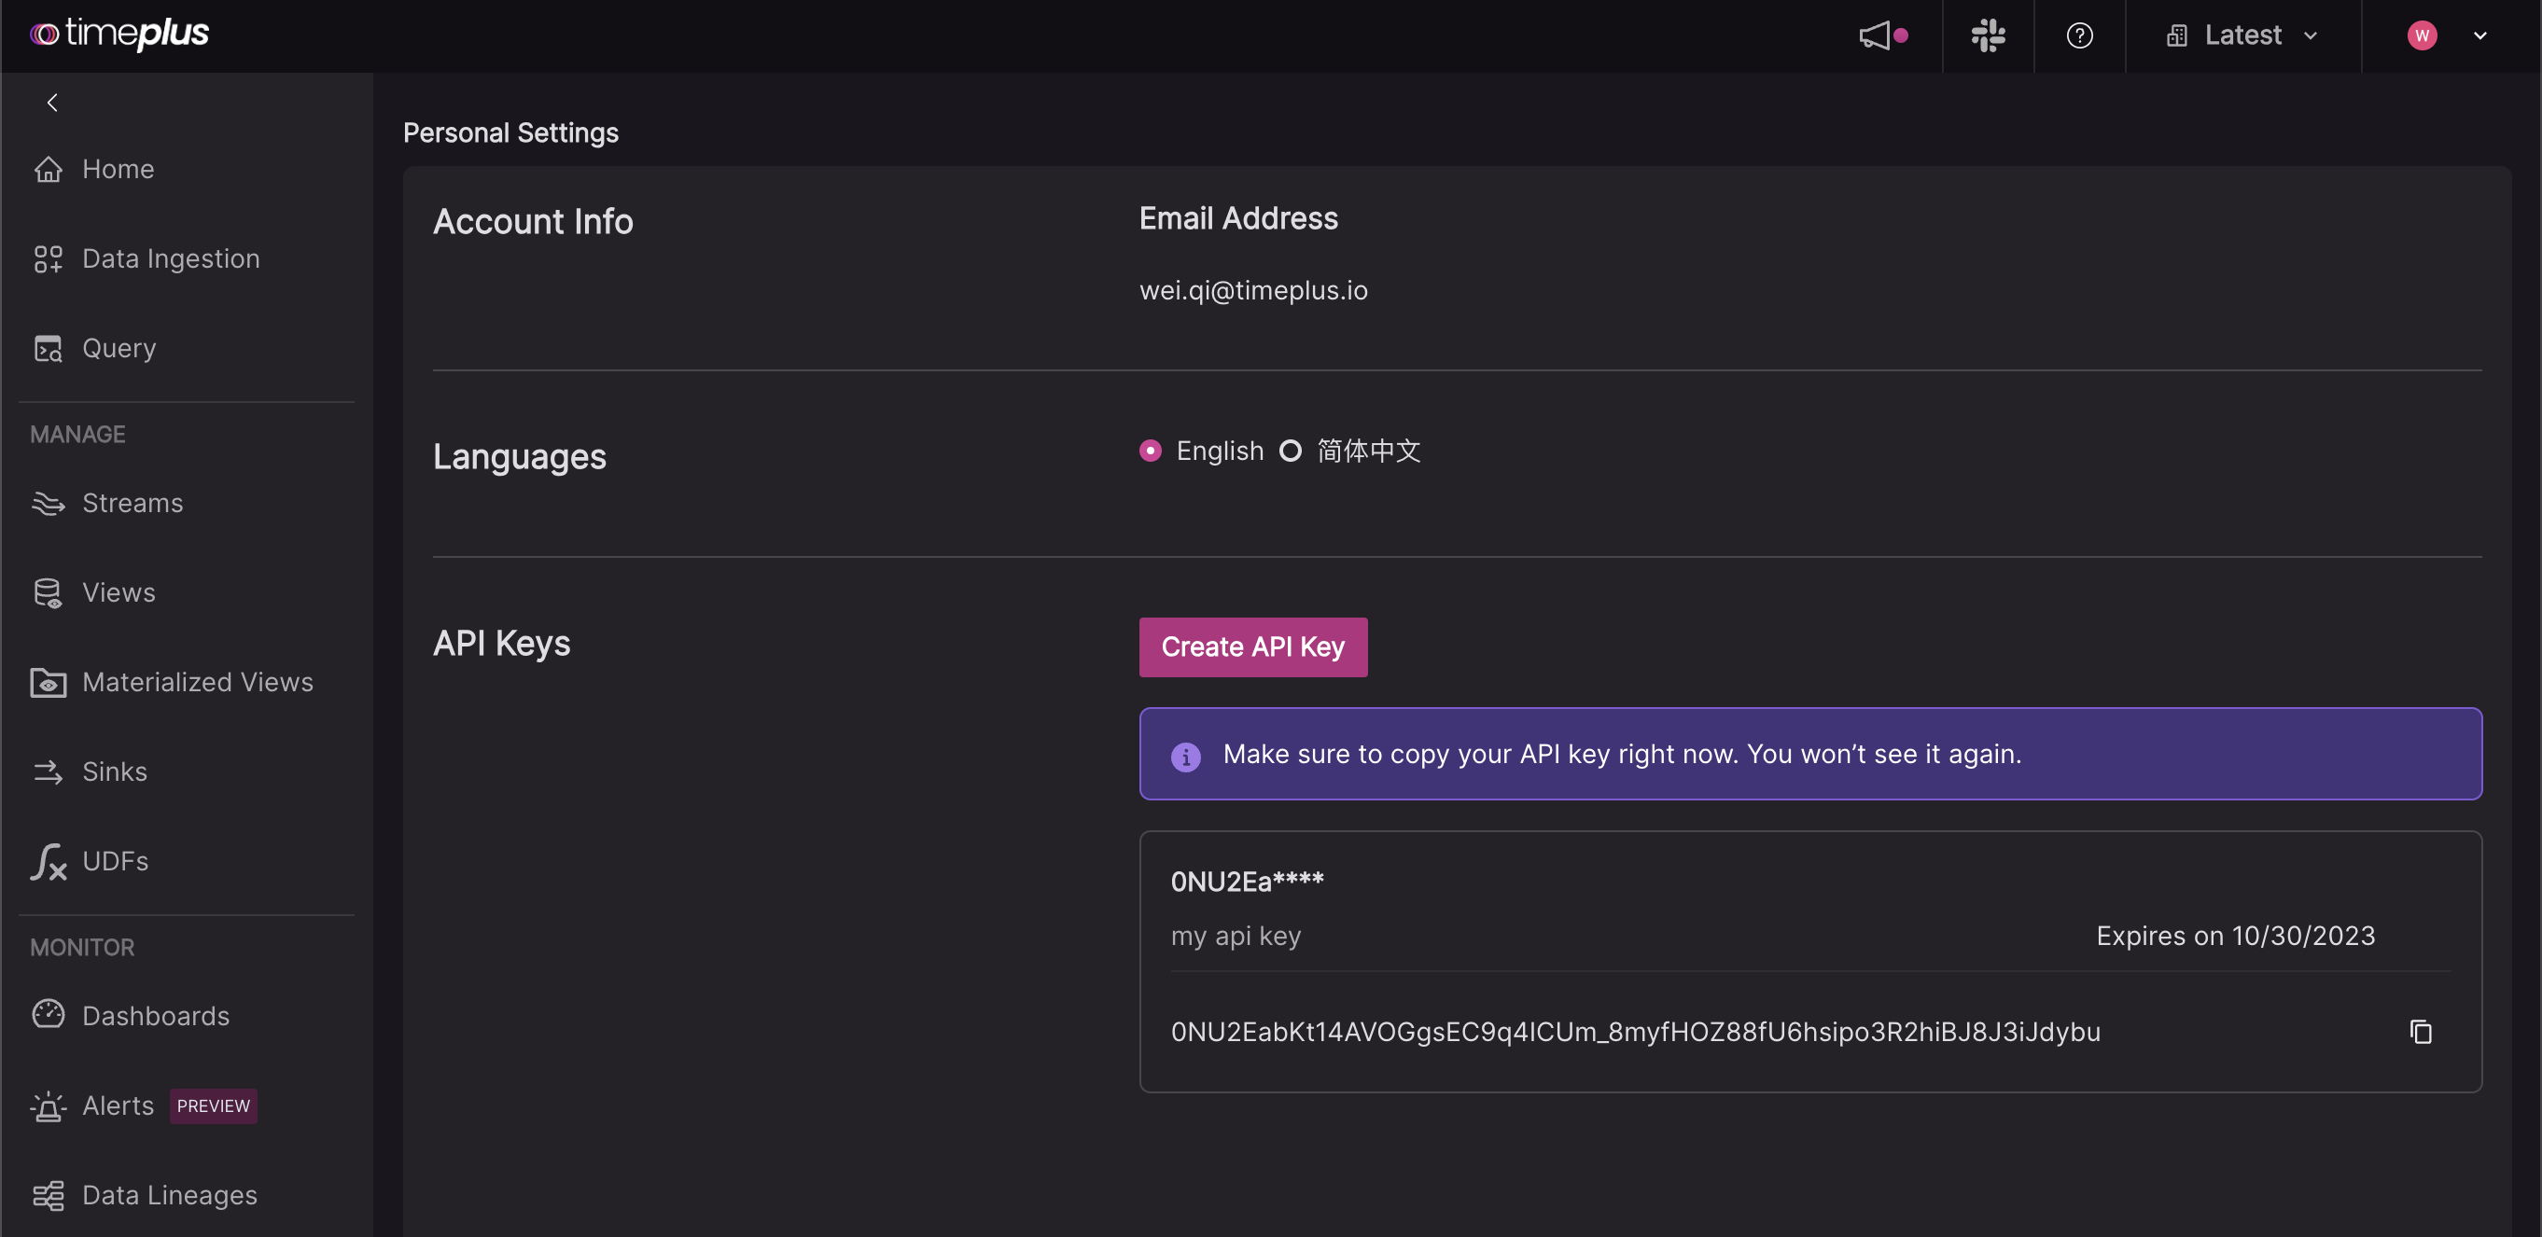Click the Streams wave icon

click(49, 504)
